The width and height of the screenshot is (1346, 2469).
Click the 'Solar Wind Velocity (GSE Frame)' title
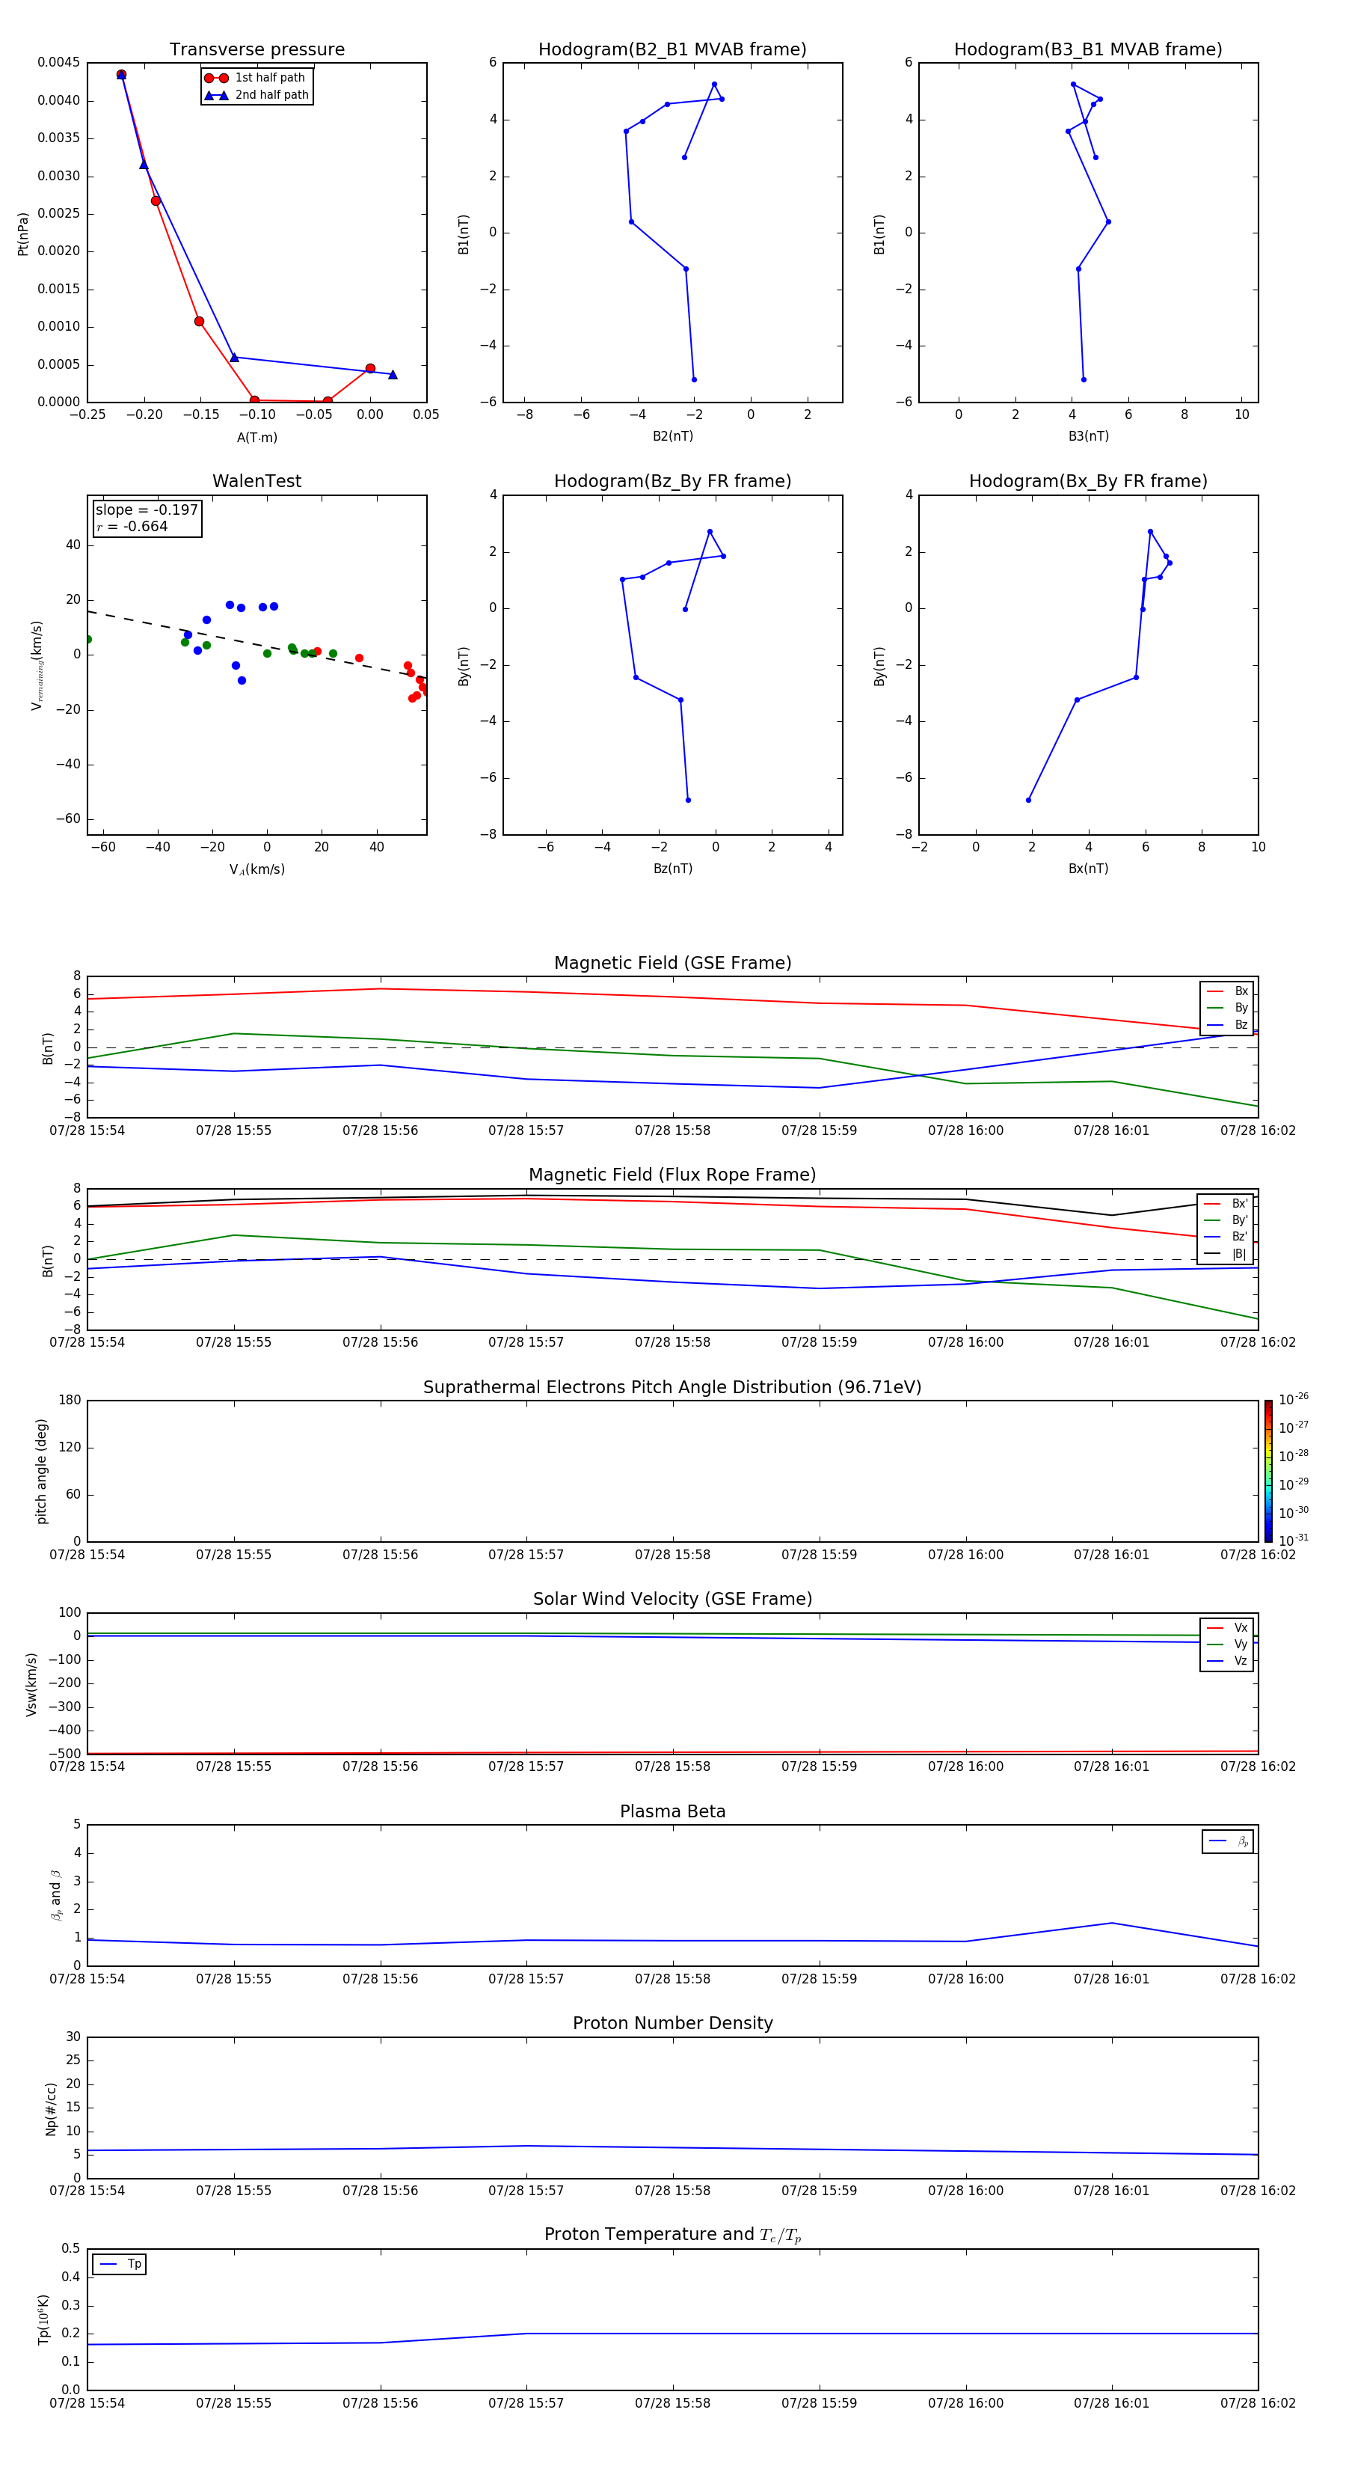point(672,1599)
